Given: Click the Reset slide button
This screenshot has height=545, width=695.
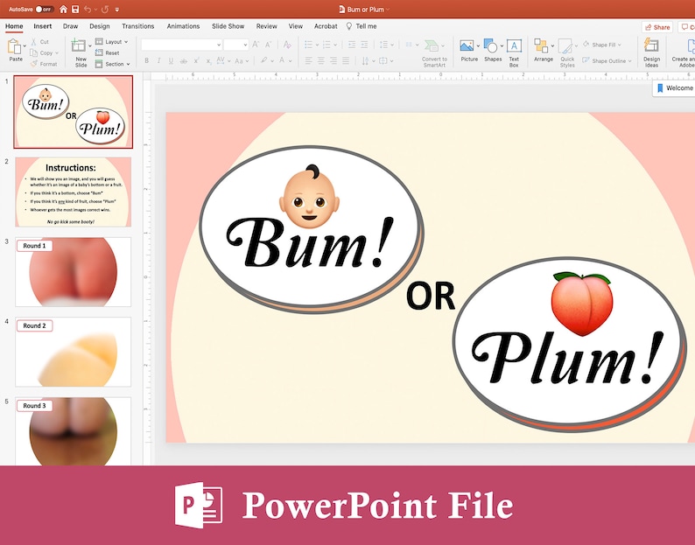Looking at the screenshot, I should pyautogui.click(x=108, y=52).
